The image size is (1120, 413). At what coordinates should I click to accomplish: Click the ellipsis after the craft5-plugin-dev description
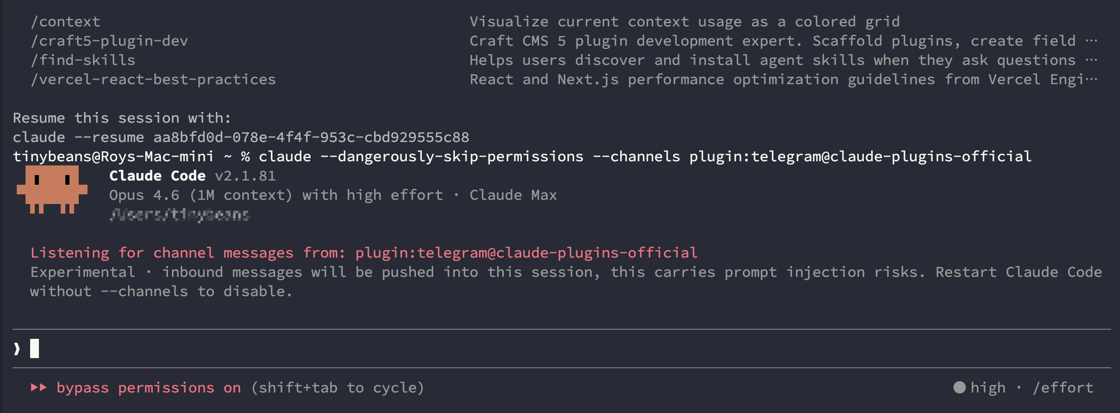coord(1091,41)
